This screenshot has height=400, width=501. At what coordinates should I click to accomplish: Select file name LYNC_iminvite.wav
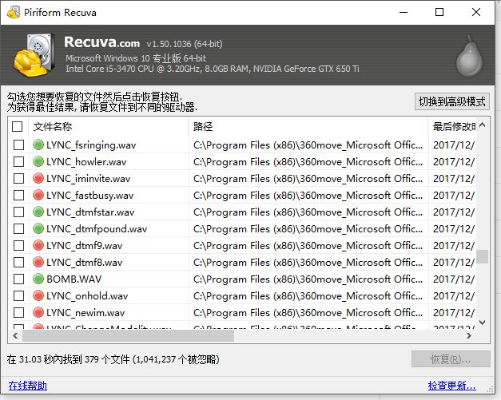[x=88, y=179]
